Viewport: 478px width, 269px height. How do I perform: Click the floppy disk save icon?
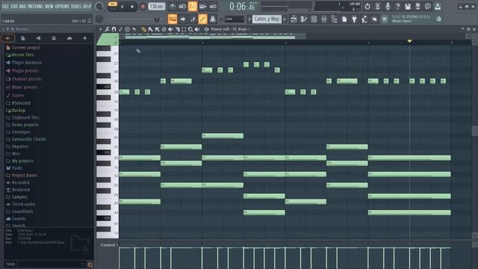pyautogui.click(x=408, y=7)
